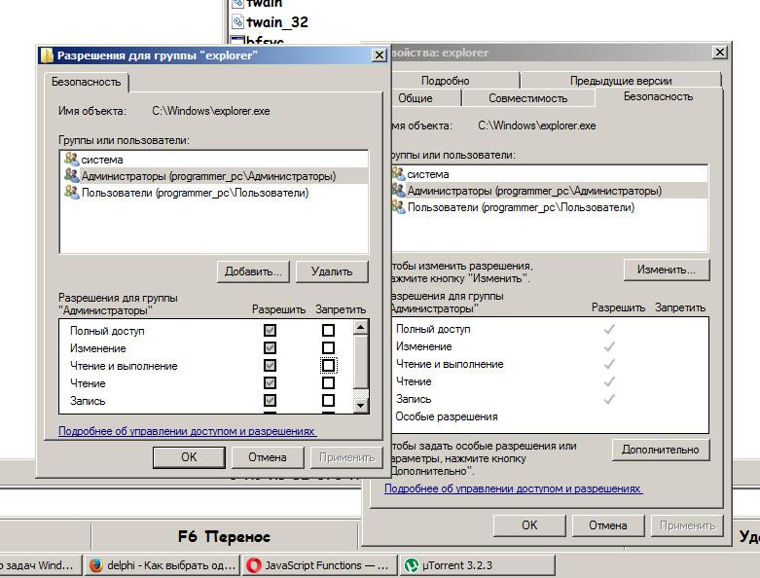Select 'система' in the properties window list

click(x=549, y=173)
